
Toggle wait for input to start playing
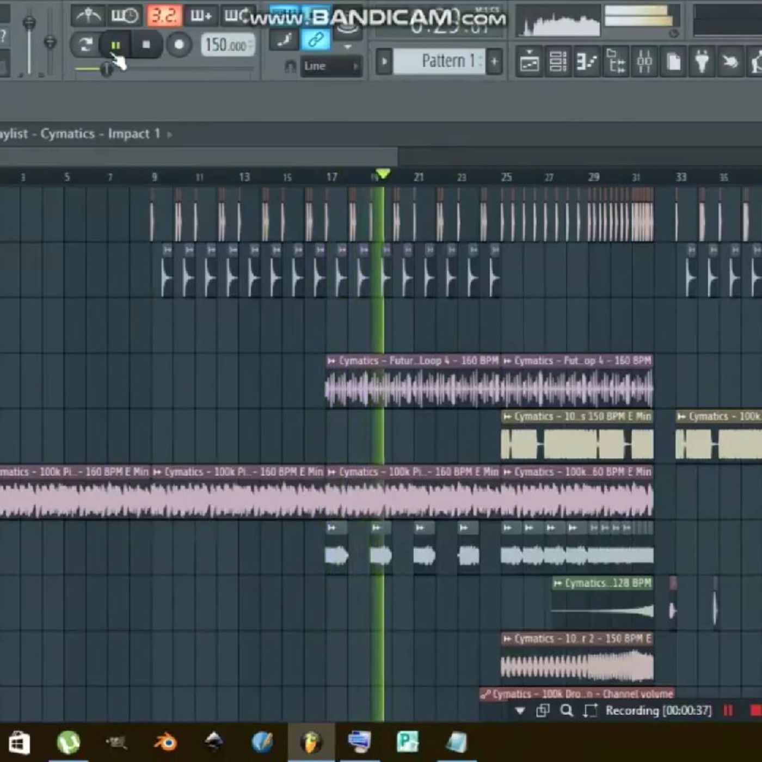[125, 16]
